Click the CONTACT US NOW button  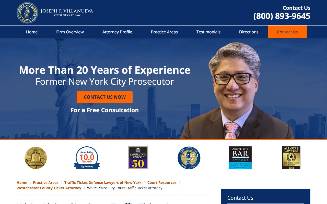tap(104, 97)
